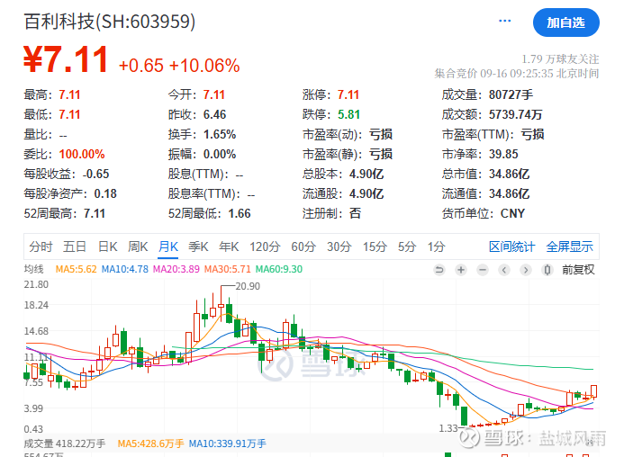Click the 市净率 39.85 value
The image size is (624, 457).
[503, 154]
